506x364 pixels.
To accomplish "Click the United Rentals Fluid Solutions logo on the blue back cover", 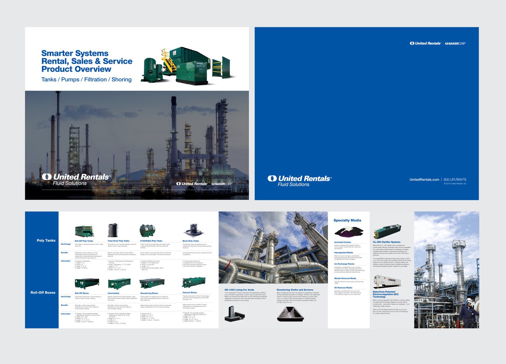I will (x=300, y=181).
